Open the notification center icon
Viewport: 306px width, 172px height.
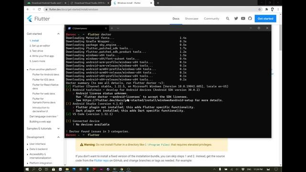point(276,169)
